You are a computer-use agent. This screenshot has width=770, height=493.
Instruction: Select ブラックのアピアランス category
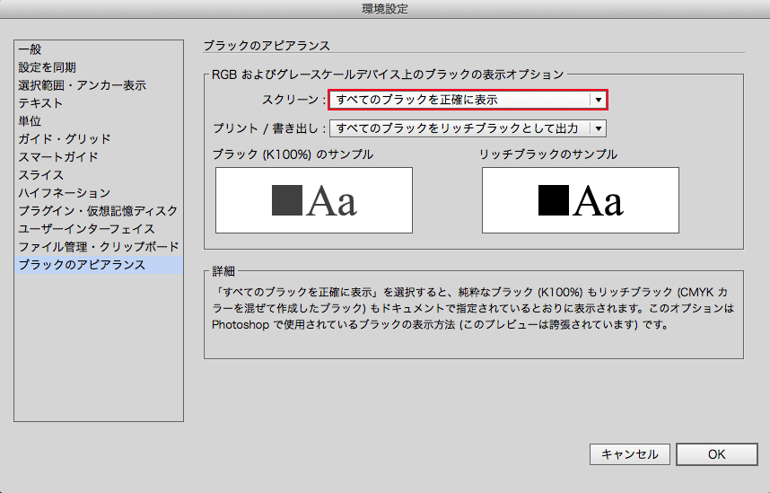point(98,264)
